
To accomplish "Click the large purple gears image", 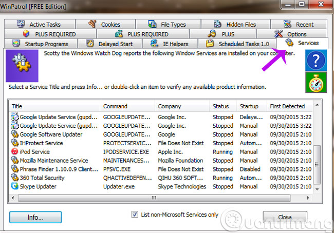I will click(x=22, y=66).
